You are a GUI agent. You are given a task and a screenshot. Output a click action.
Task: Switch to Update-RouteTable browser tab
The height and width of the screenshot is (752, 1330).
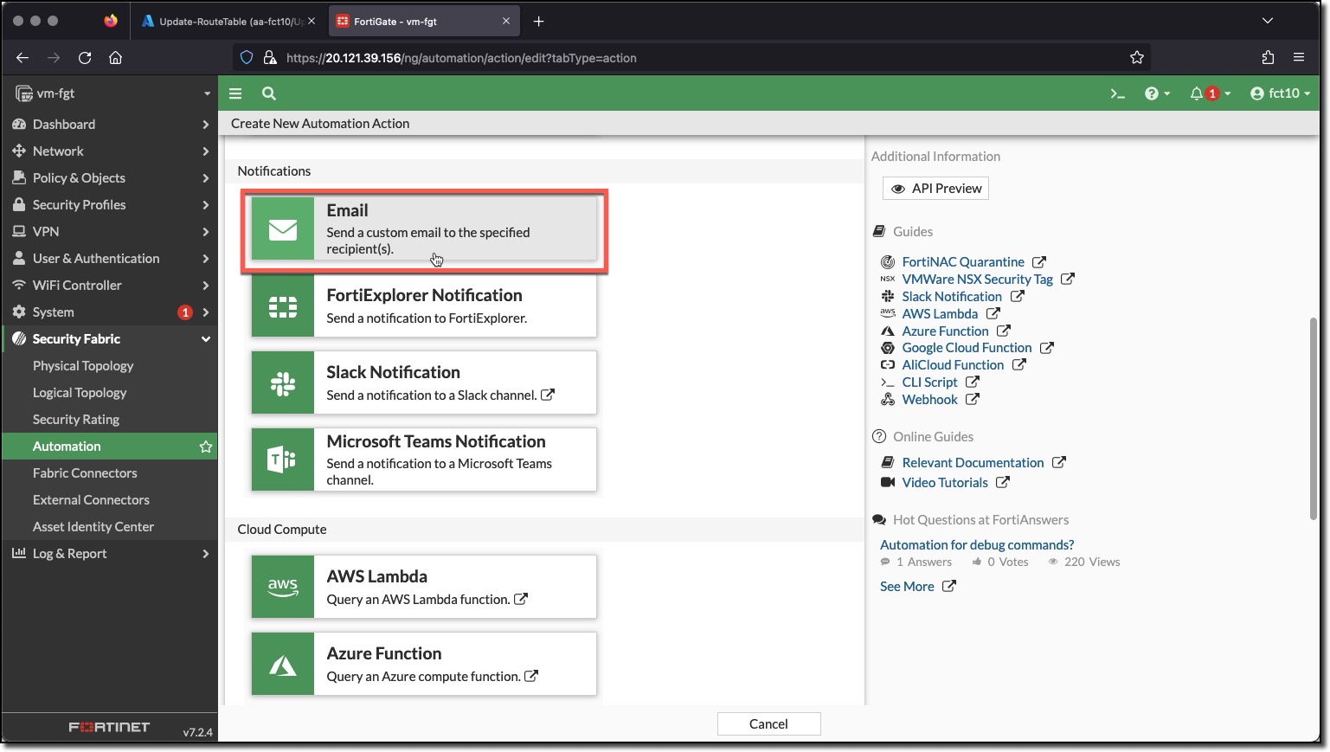(x=229, y=21)
